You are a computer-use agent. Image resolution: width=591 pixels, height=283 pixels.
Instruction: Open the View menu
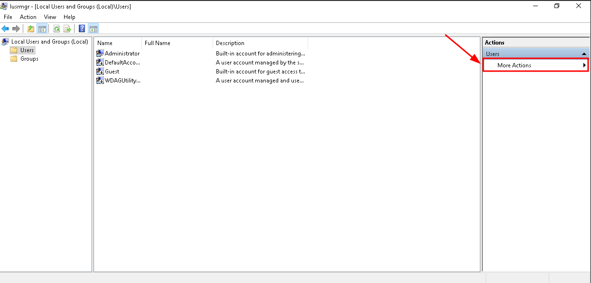50,17
